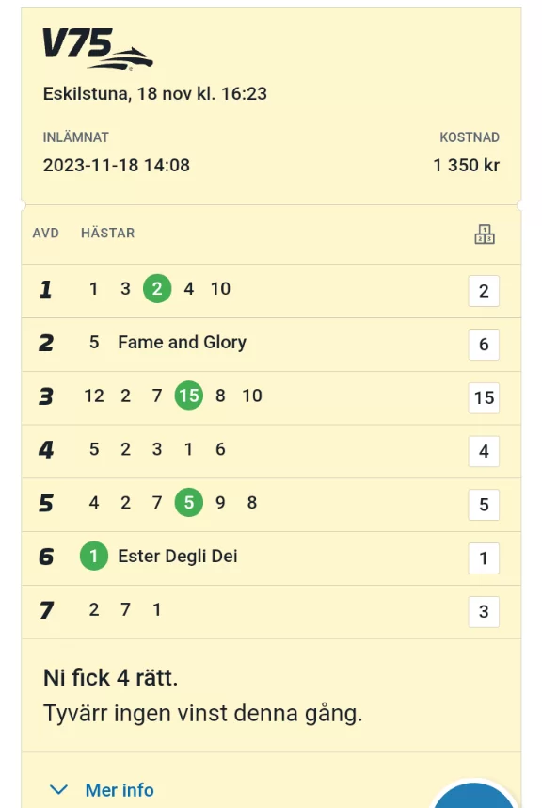The width and height of the screenshot is (542, 808).
Task: Click Fame and Glory horse name
Action: [x=183, y=342]
